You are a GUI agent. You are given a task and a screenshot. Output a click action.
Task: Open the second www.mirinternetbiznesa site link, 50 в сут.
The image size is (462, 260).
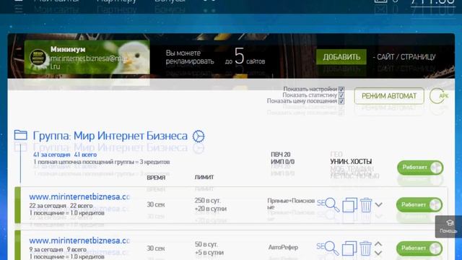(x=79, y=240)
